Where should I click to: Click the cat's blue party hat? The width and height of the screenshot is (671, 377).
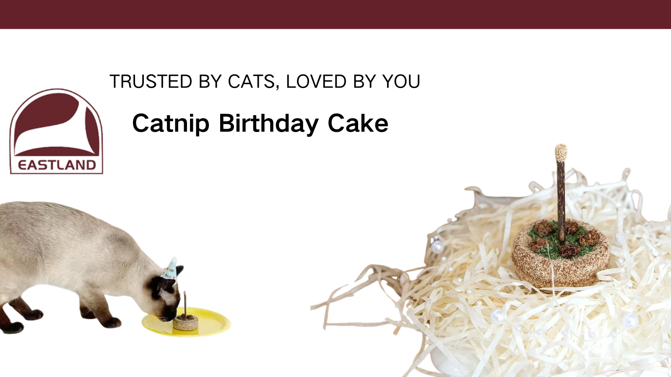coord(170,269)
